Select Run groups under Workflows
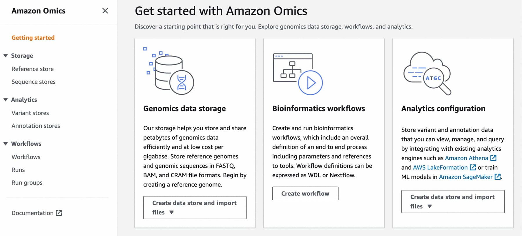522x236 pixels. [27, 182]
